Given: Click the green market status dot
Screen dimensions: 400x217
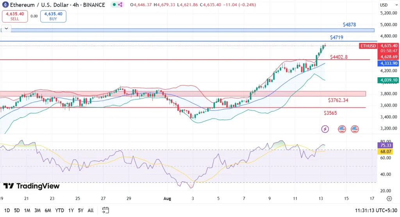Looking at the screenshot, I should 114,5.
